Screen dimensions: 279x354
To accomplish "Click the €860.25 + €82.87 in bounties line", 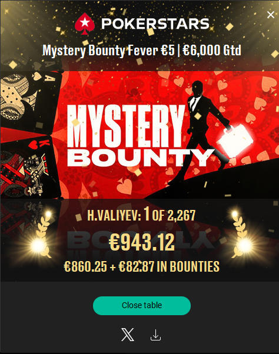I will [x=142, y=266].
